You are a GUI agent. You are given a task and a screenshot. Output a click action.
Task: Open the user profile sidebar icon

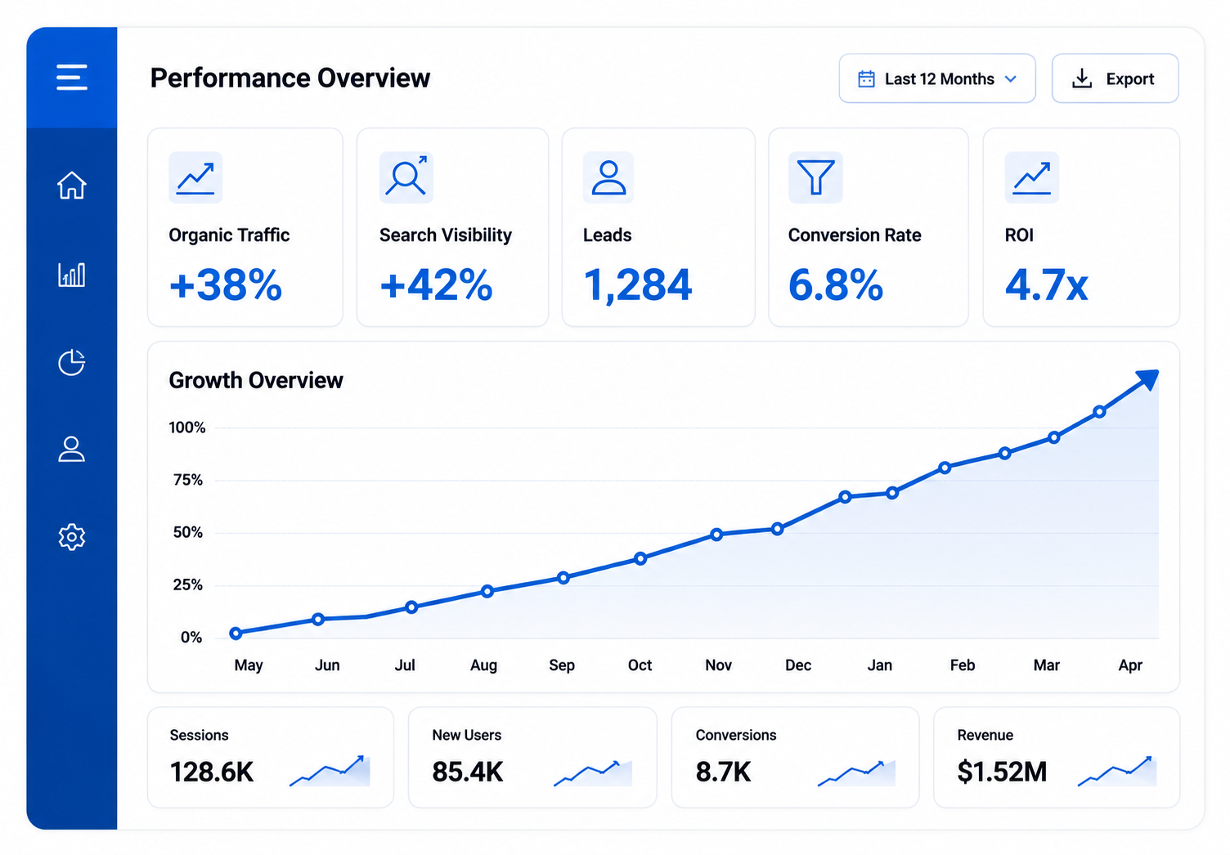[x=72, y=450]
